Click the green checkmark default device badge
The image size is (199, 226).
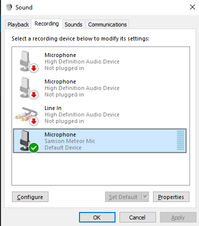[34, 148]
